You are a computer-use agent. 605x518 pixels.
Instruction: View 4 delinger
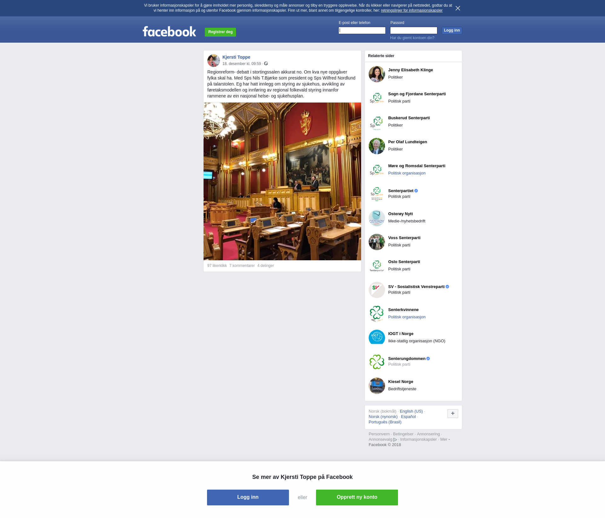[x=266, y=266]
